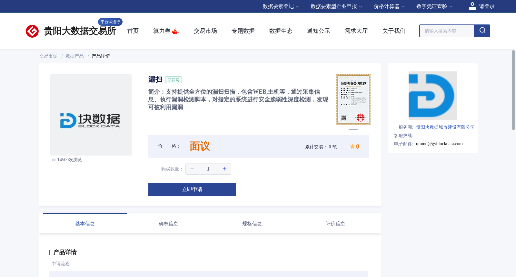The height and width of the screenshot is (277, 516).
Task: Switch to the 基本信息 tab
Action: 85,224
